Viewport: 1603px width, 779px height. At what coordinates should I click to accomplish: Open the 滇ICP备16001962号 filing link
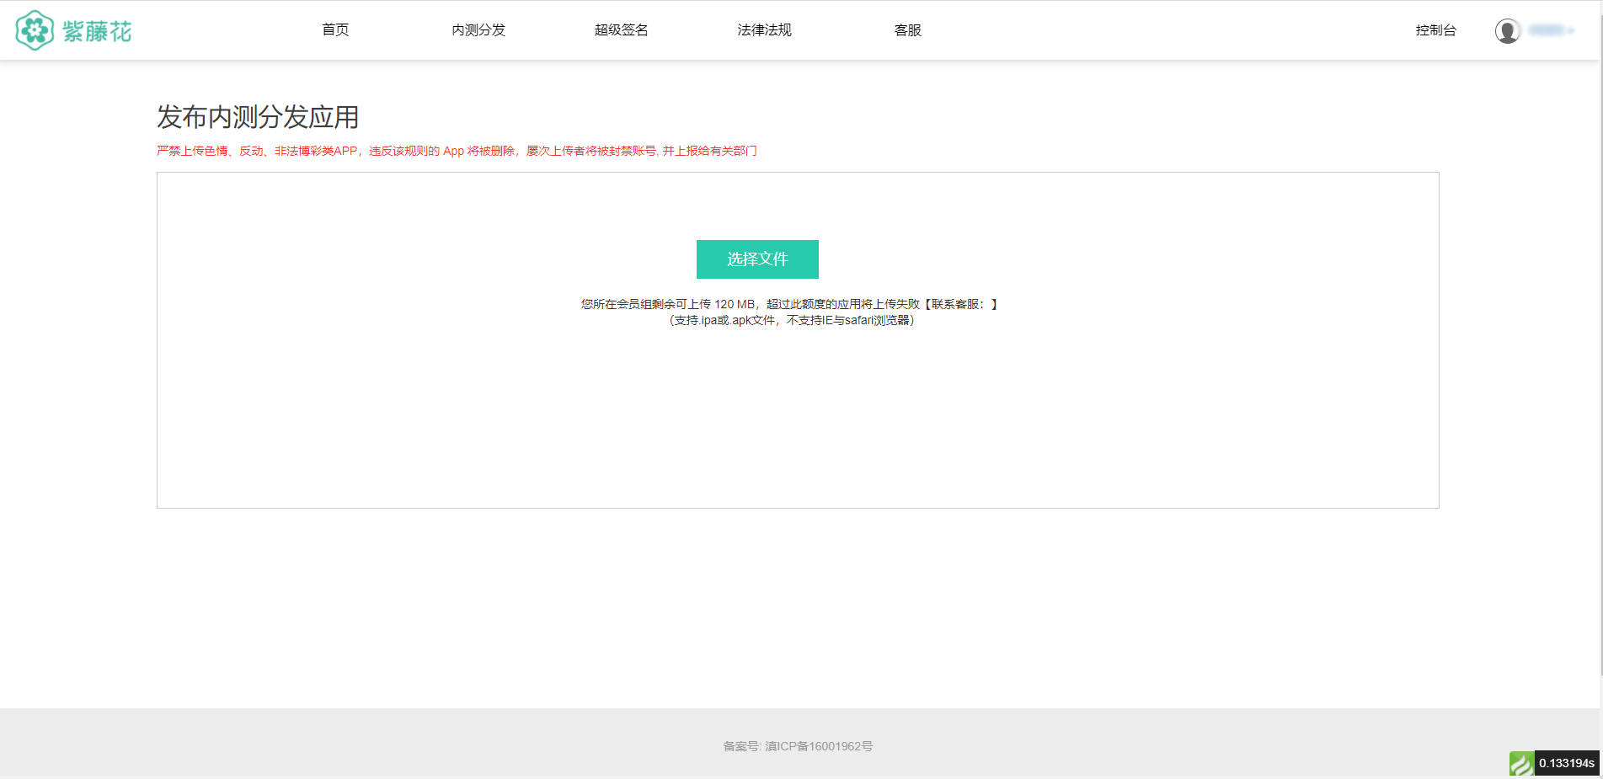(x=819, y=745)
